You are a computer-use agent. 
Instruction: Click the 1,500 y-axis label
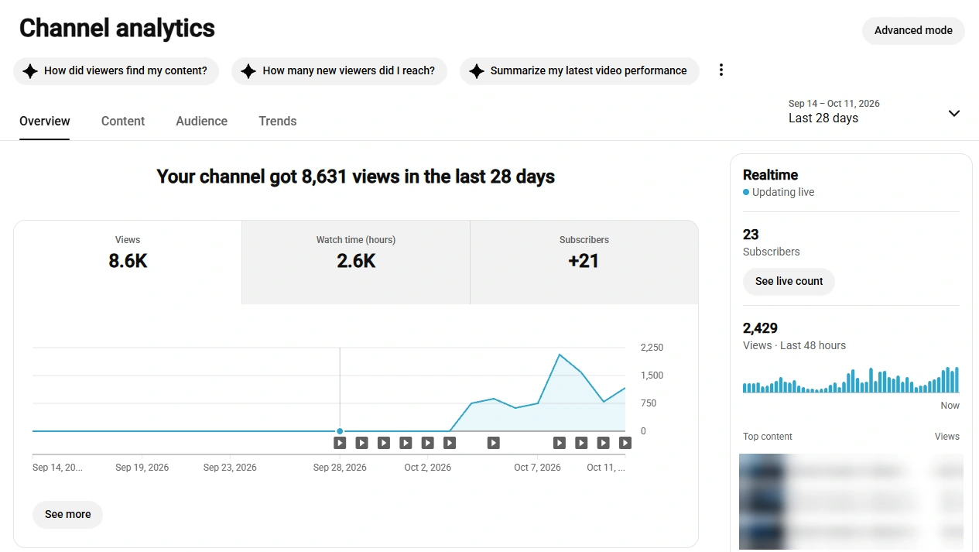click(652, 375)
